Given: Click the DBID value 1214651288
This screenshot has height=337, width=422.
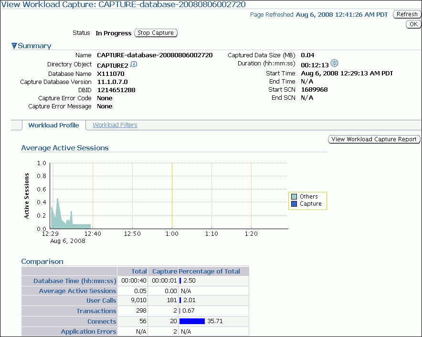Looking at the screenshot, I should coord(116,90).
